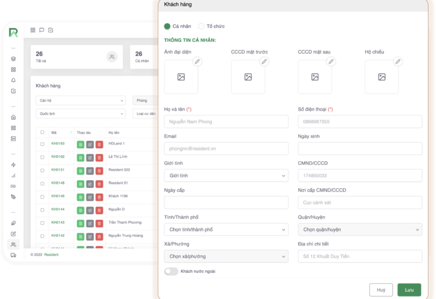This screenshot has height=299, width=436.
Task: Click the Họ và tên input field
Action: click(x=226, y=121)
